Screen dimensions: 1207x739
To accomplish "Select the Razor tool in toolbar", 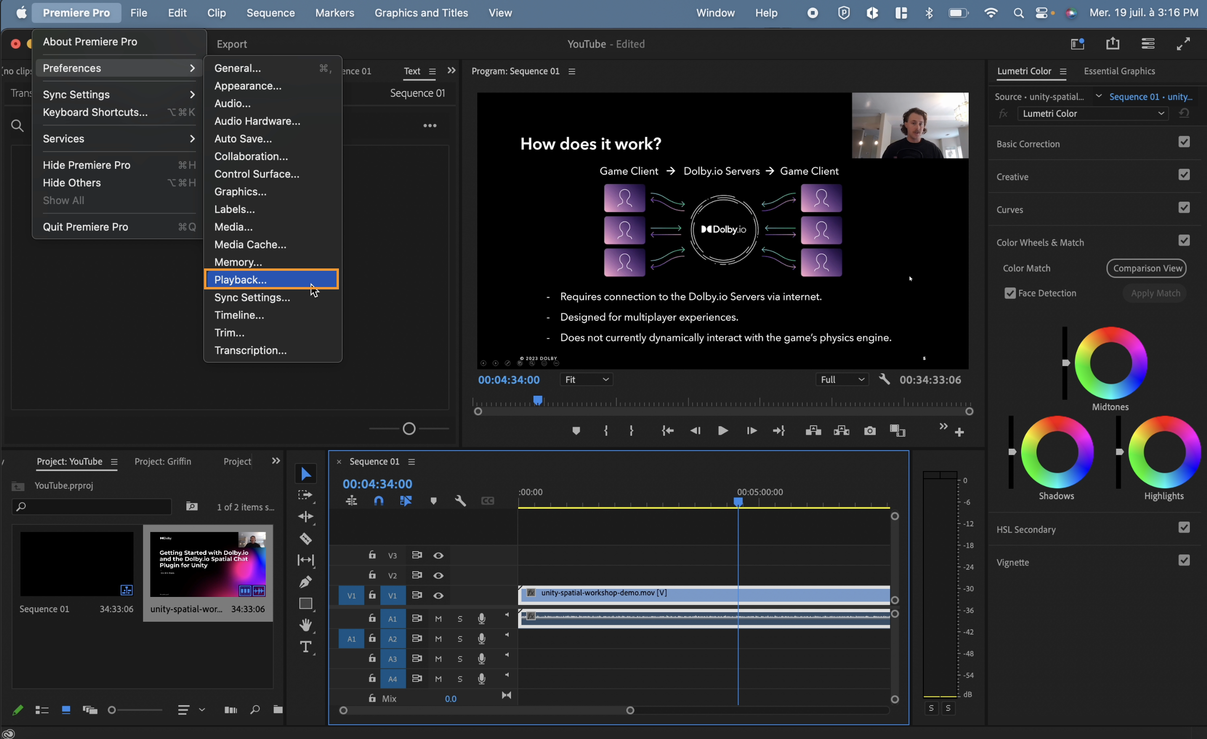I will point(306,539).
